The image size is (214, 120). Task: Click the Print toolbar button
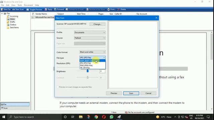pyautogui.click(x=111, y=9)
